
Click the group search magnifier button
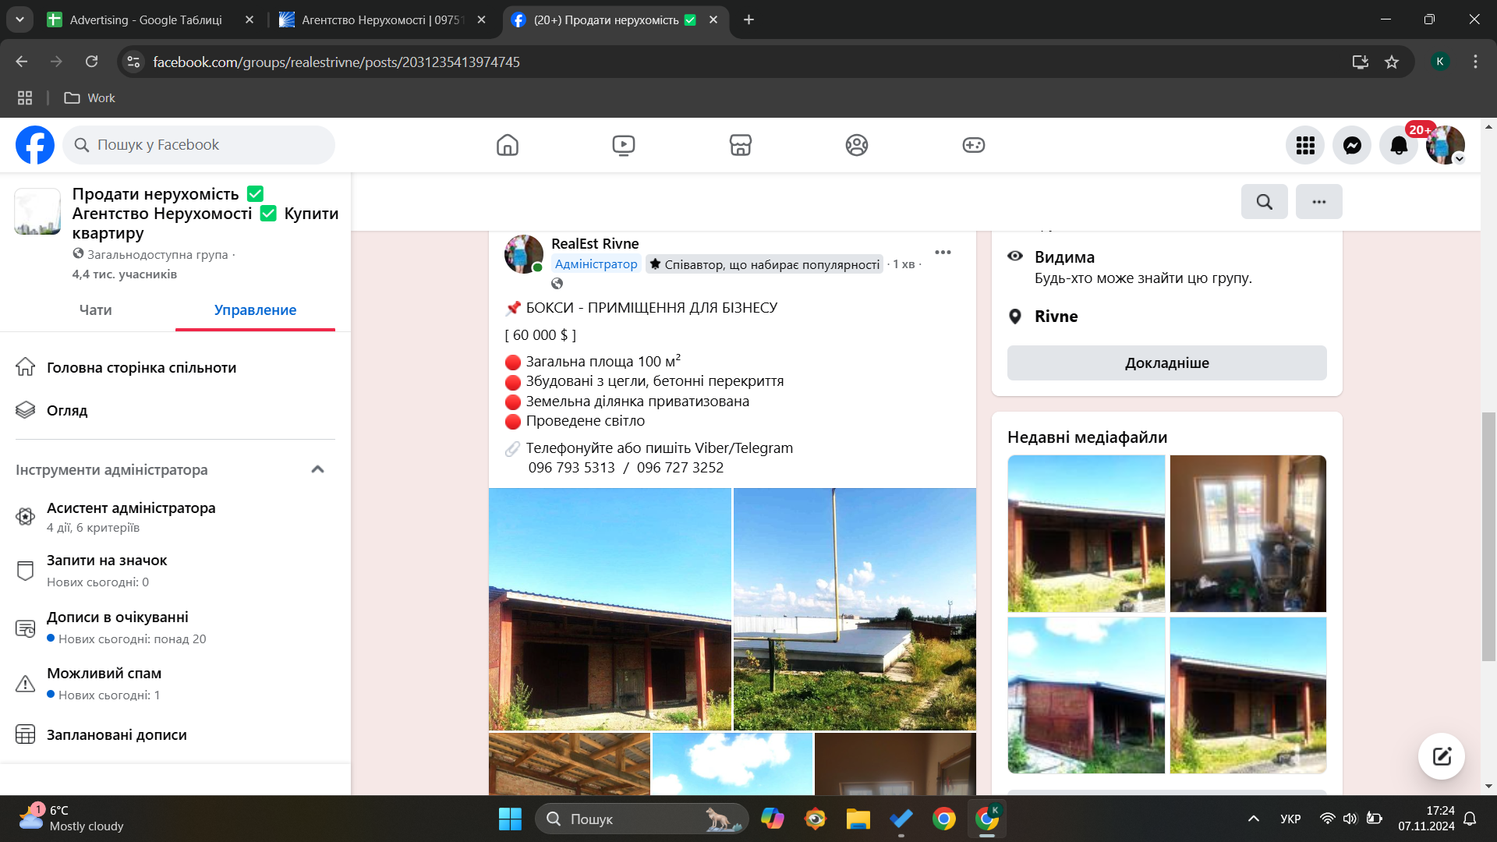1264,202
